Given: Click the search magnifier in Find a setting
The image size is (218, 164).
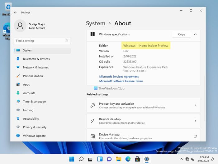Looking at the screenshot, I should pyautogui.click(x=67, y=41).
